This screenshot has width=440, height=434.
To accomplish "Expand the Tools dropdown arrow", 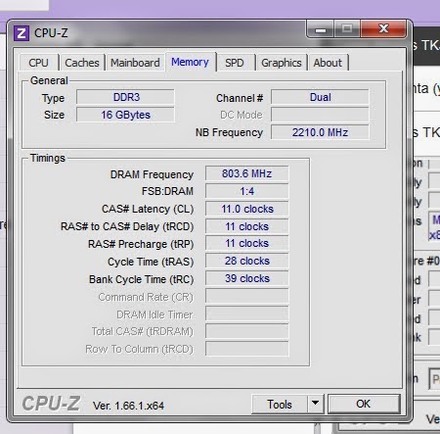I will [315, 404].
